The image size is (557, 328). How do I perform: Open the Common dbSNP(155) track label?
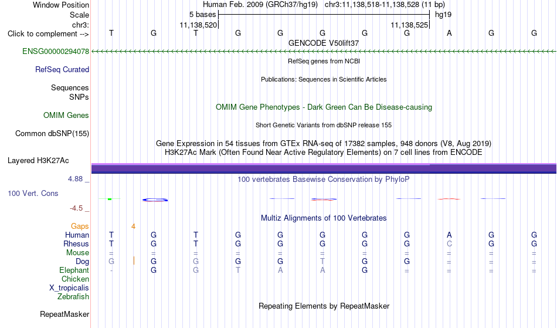52,134
